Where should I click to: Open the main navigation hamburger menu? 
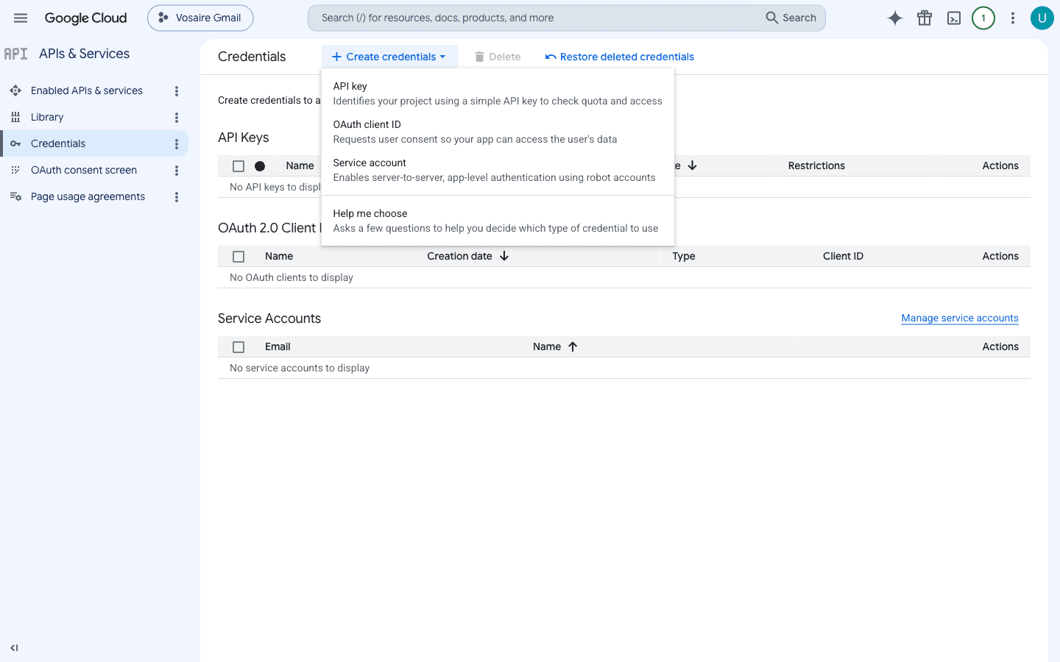21,18
